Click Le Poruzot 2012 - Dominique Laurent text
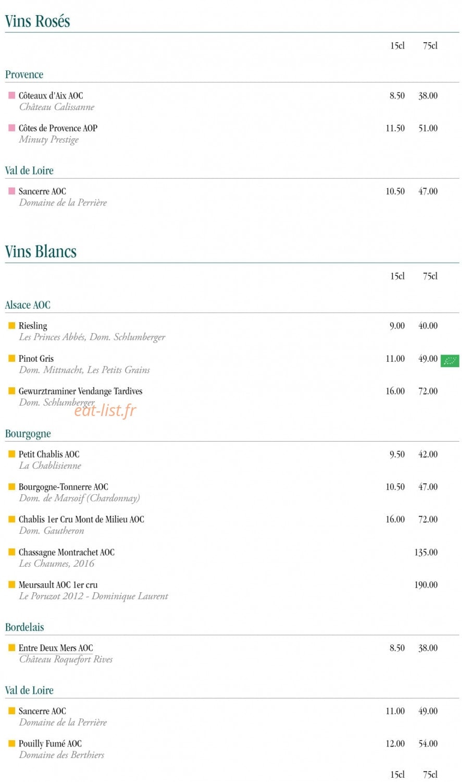 tap(94, 596)
